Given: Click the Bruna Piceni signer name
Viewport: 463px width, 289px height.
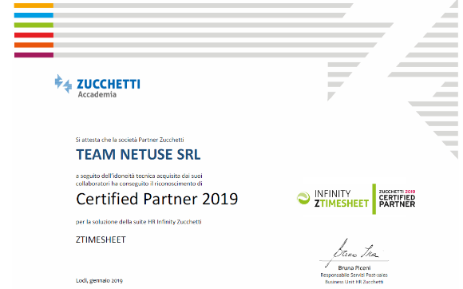Looking at the screenshot, I should (354, 267).
